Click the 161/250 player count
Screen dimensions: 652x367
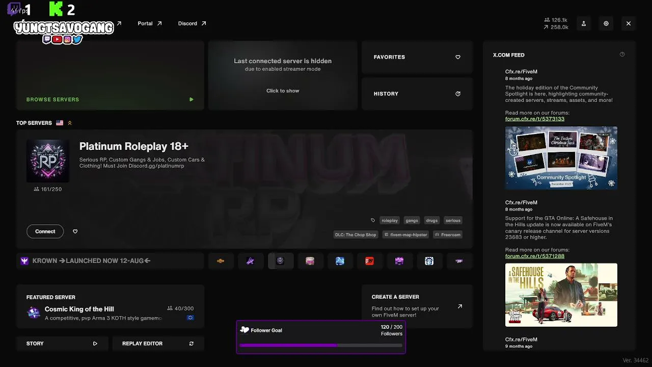click(48, 189)
